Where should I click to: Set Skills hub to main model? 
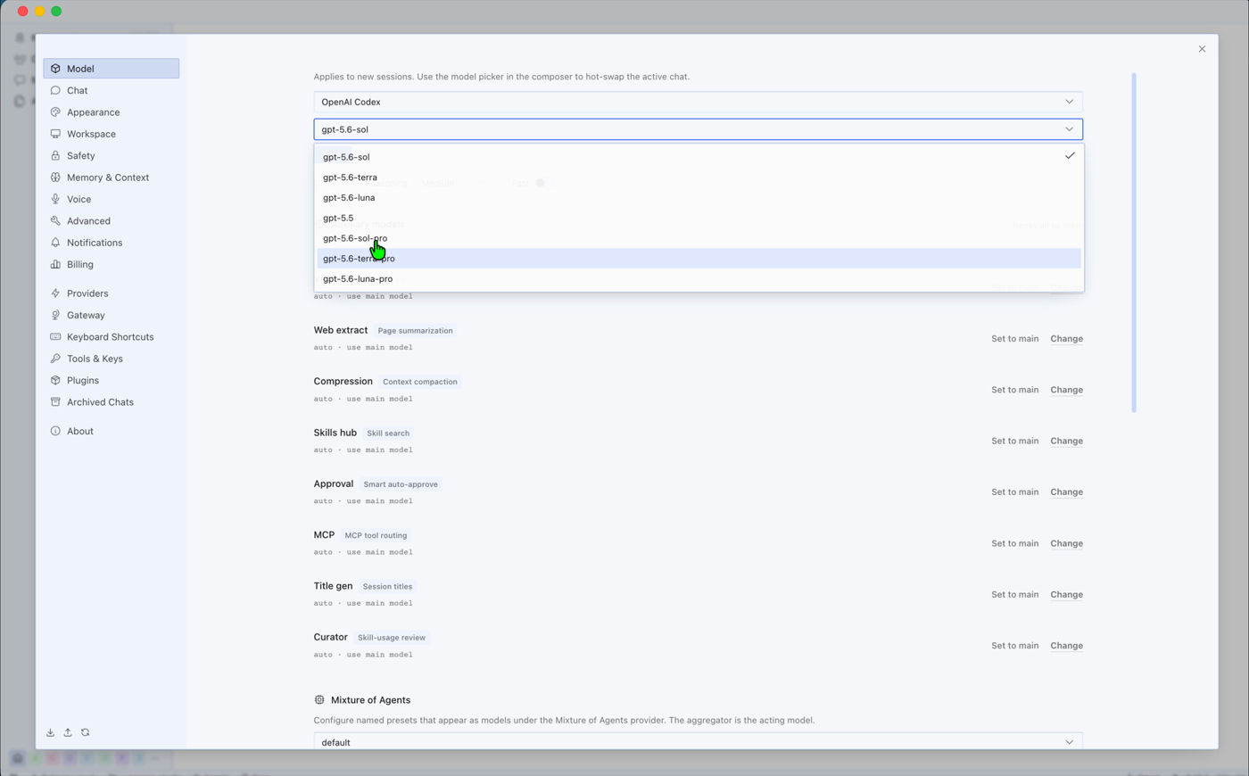(x=1014, y=441)
